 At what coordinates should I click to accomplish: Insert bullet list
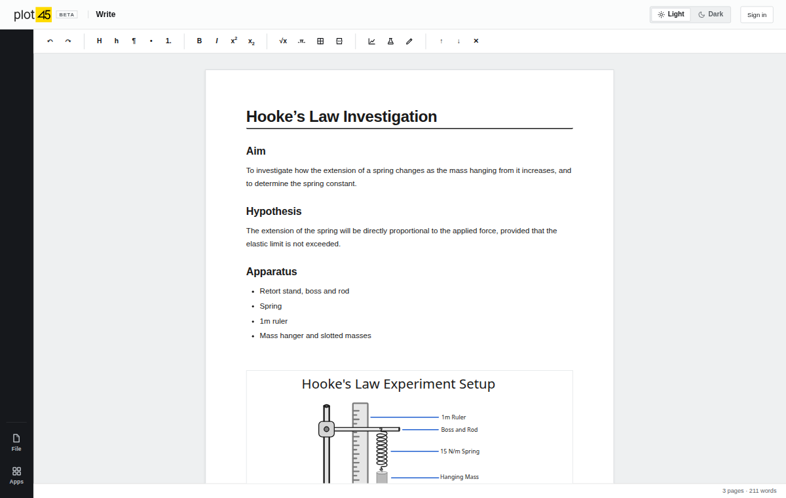tap(151, 41)
